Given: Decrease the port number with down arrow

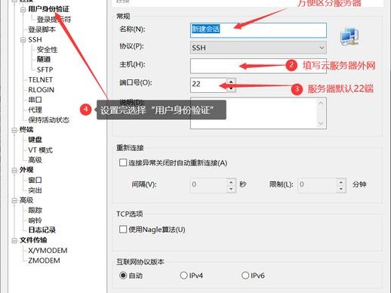Looking at the screenshot, I should tap(231, 88).
